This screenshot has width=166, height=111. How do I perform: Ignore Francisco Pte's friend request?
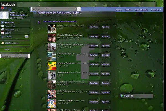pos(105,55)
